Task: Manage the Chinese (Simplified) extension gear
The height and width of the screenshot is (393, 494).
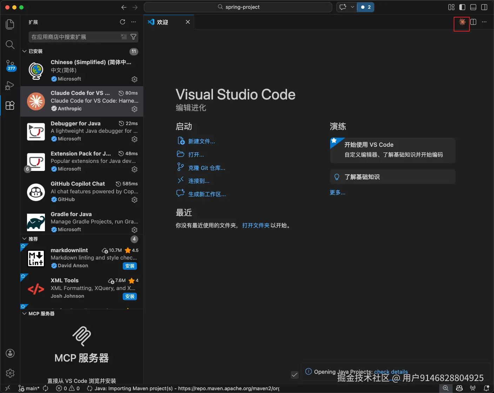Action: coord(134,79)
